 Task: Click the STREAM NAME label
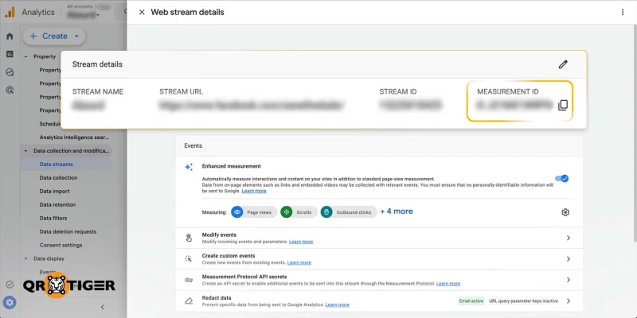tap(97, 91)
